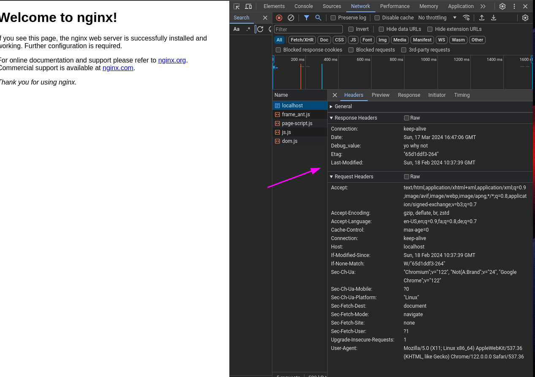The width and height of the screenshot is (535, 377).
Task: Focus the network Filter input field
Action: 308,29
